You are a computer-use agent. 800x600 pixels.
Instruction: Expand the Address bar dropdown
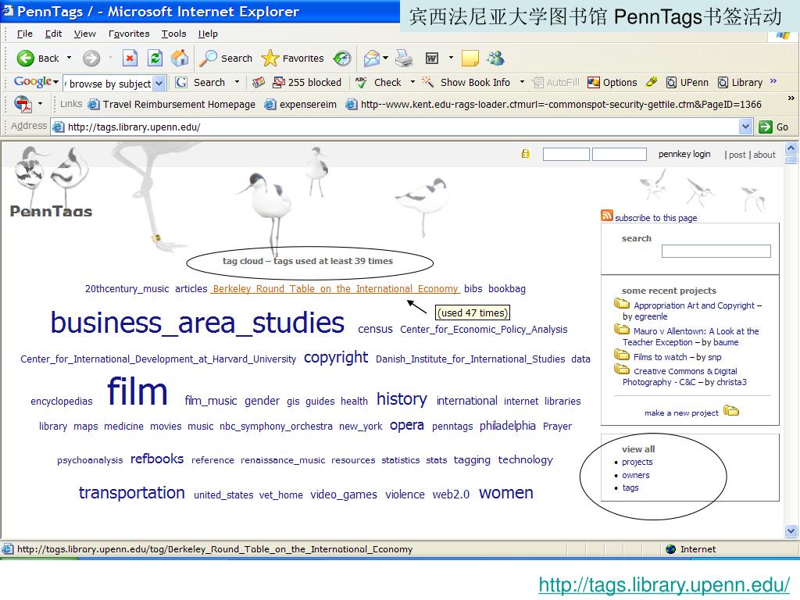tap(745, 127)
